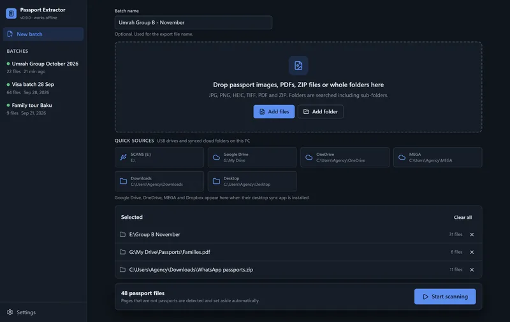
Task: Open Family tour Baku batch
Action: [x=43, y=109]
